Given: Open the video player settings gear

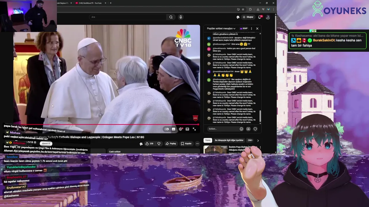Looking at the screenshot, I should [x=180, y=129].
